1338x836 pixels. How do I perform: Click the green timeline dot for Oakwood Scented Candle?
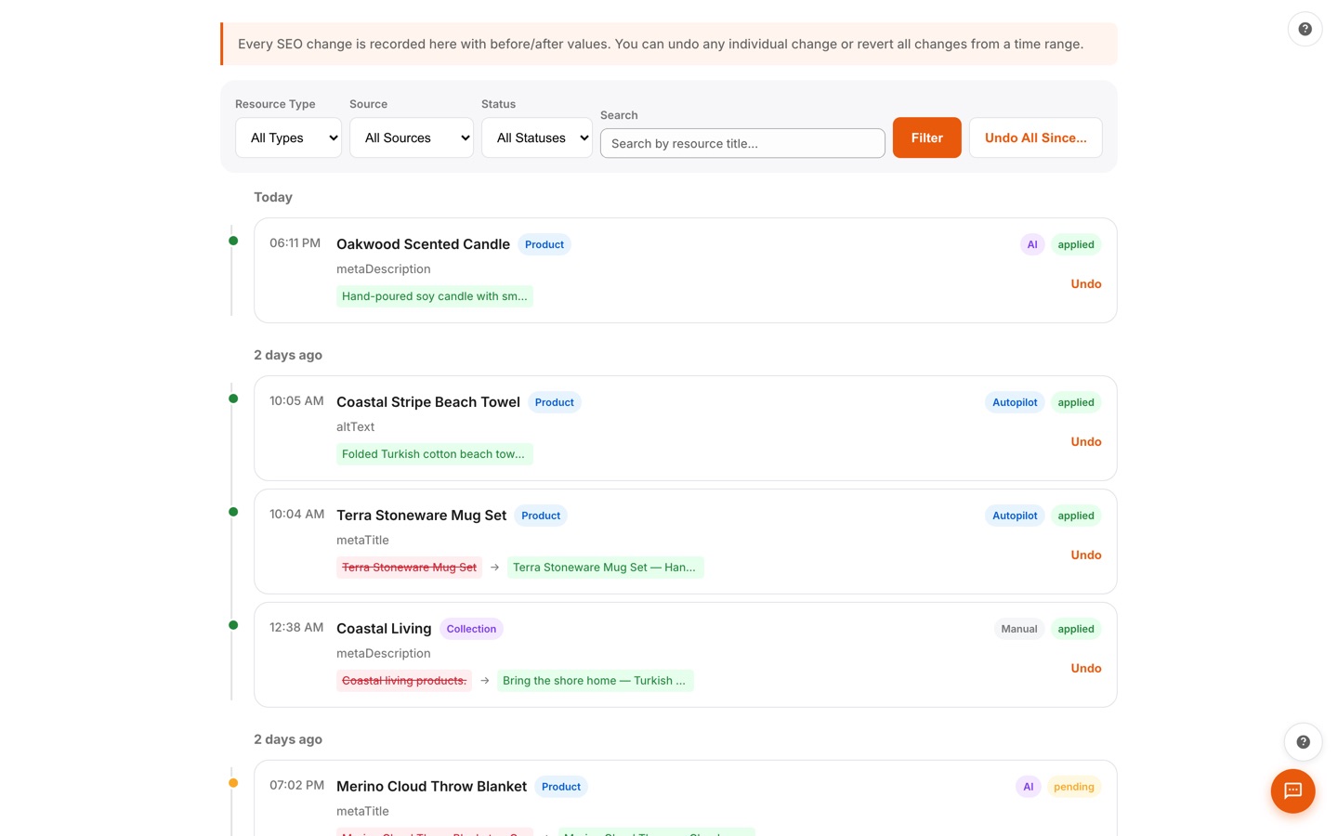point(233,241)
